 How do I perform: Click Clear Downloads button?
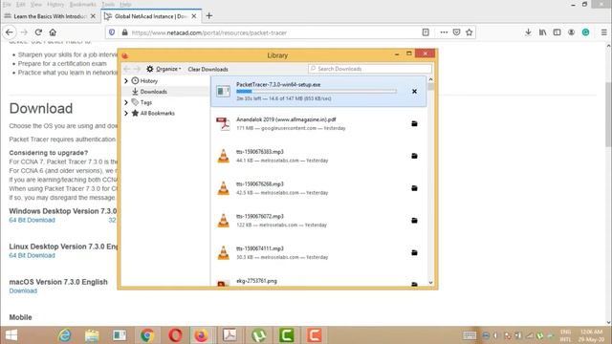pos(208,69)
